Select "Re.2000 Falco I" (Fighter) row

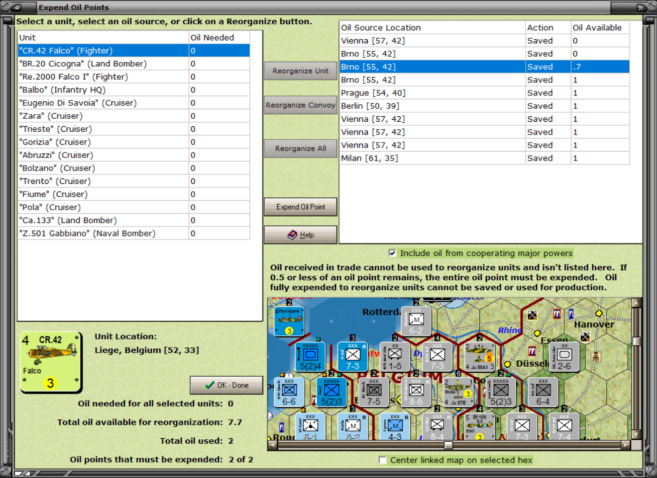(x=134, y=77)
